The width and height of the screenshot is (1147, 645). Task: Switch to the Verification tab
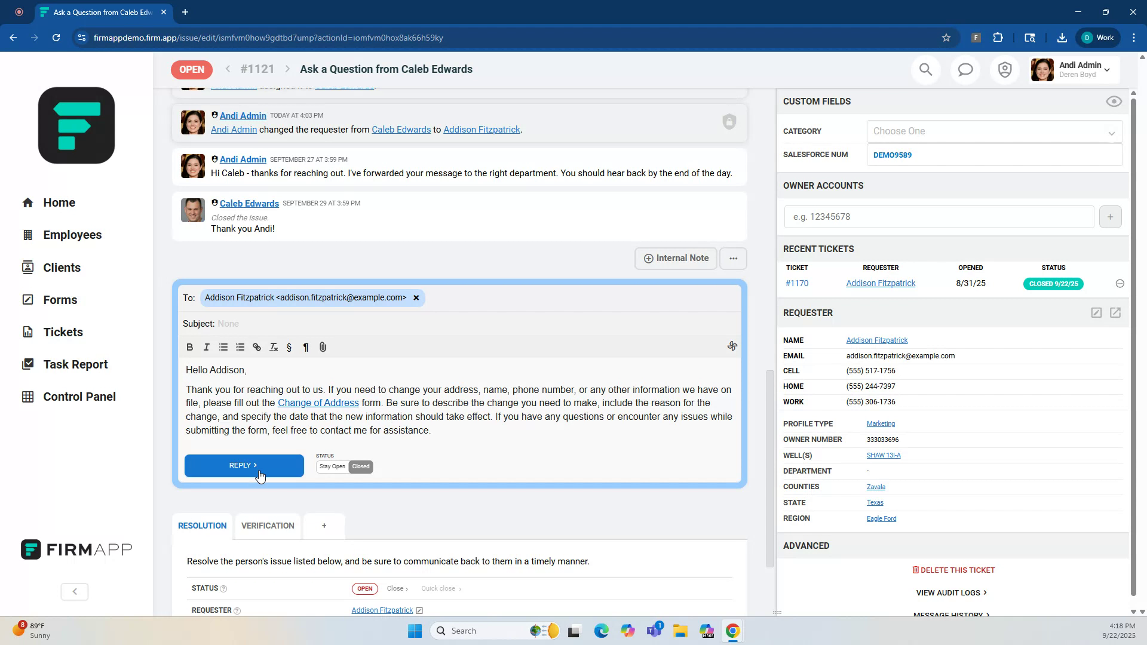point(268,526)
